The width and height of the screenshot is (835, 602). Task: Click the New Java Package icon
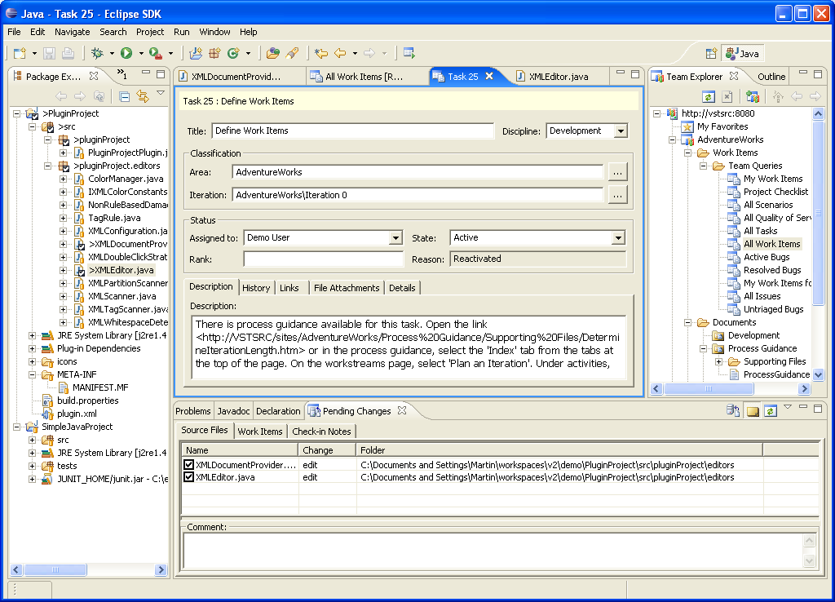(214, 53)
